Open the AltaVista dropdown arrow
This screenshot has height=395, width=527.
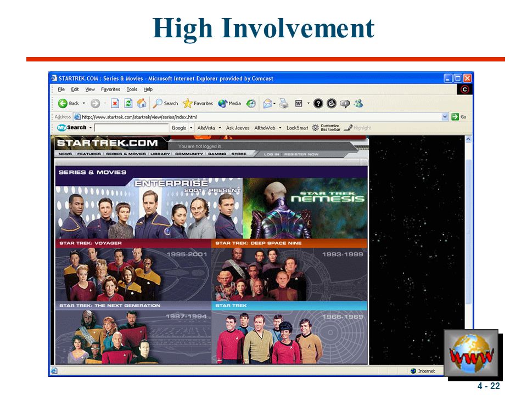click(x=220, y=128)
